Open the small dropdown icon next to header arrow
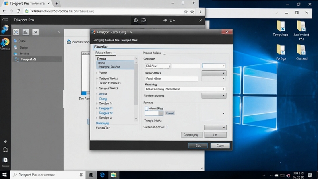The image size is (318, 179). tap(172, 20)
